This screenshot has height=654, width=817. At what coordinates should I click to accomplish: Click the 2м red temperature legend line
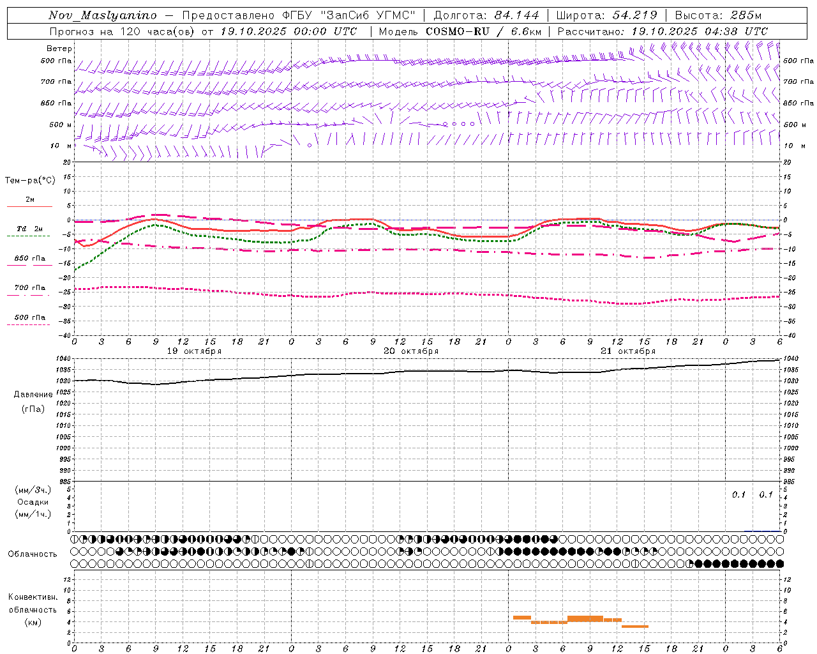[29, 206]
